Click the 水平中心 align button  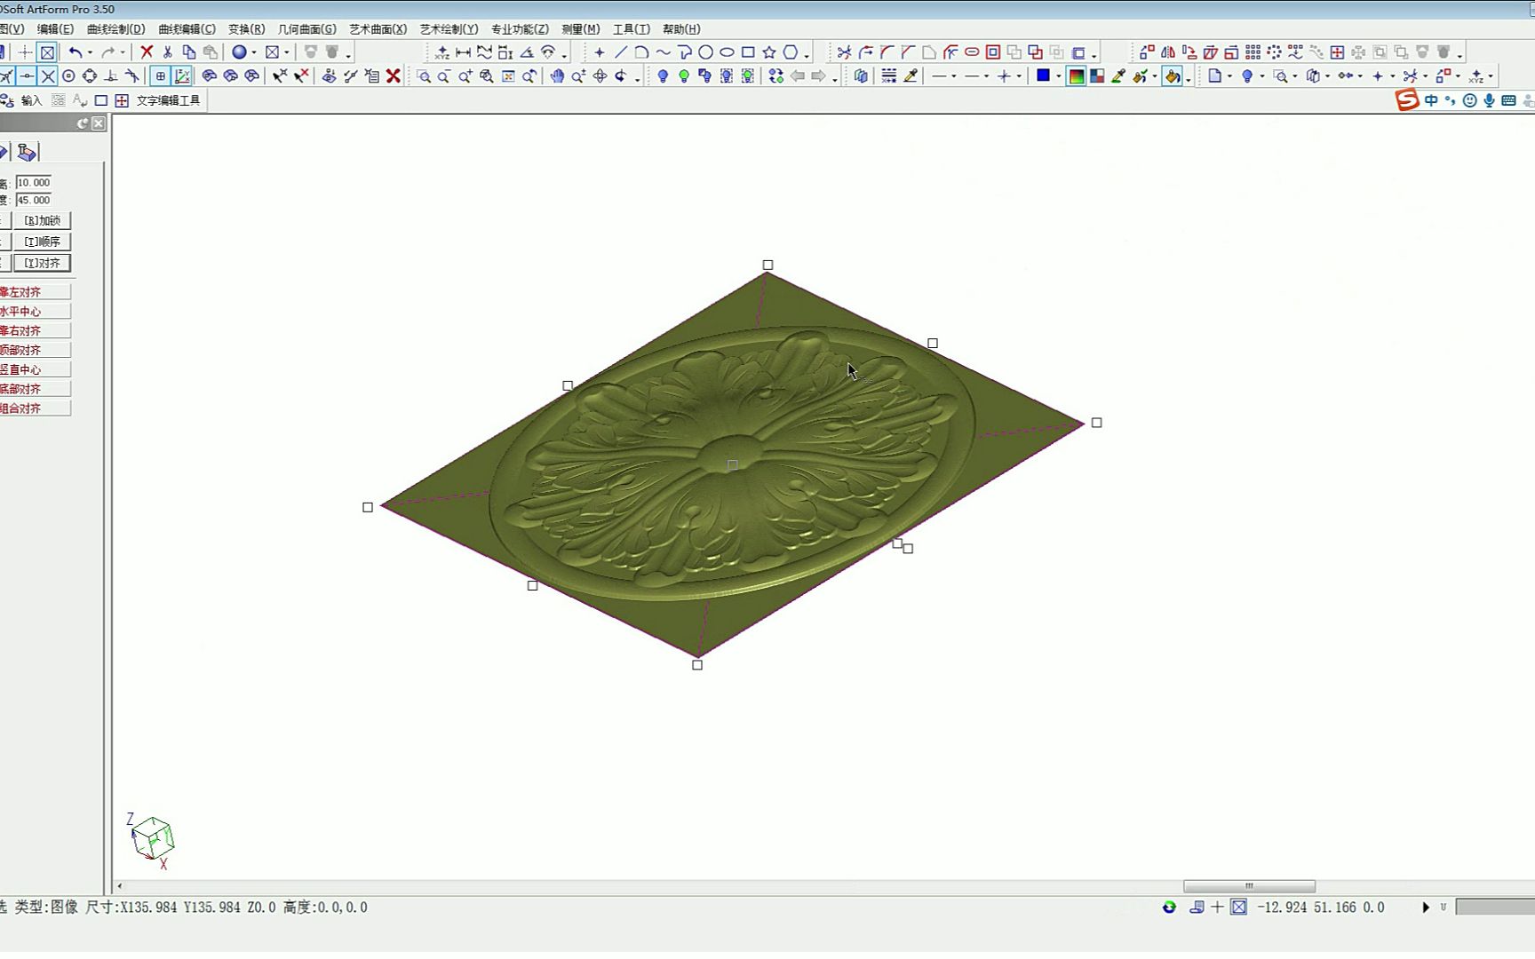click(x=35, y=312)
